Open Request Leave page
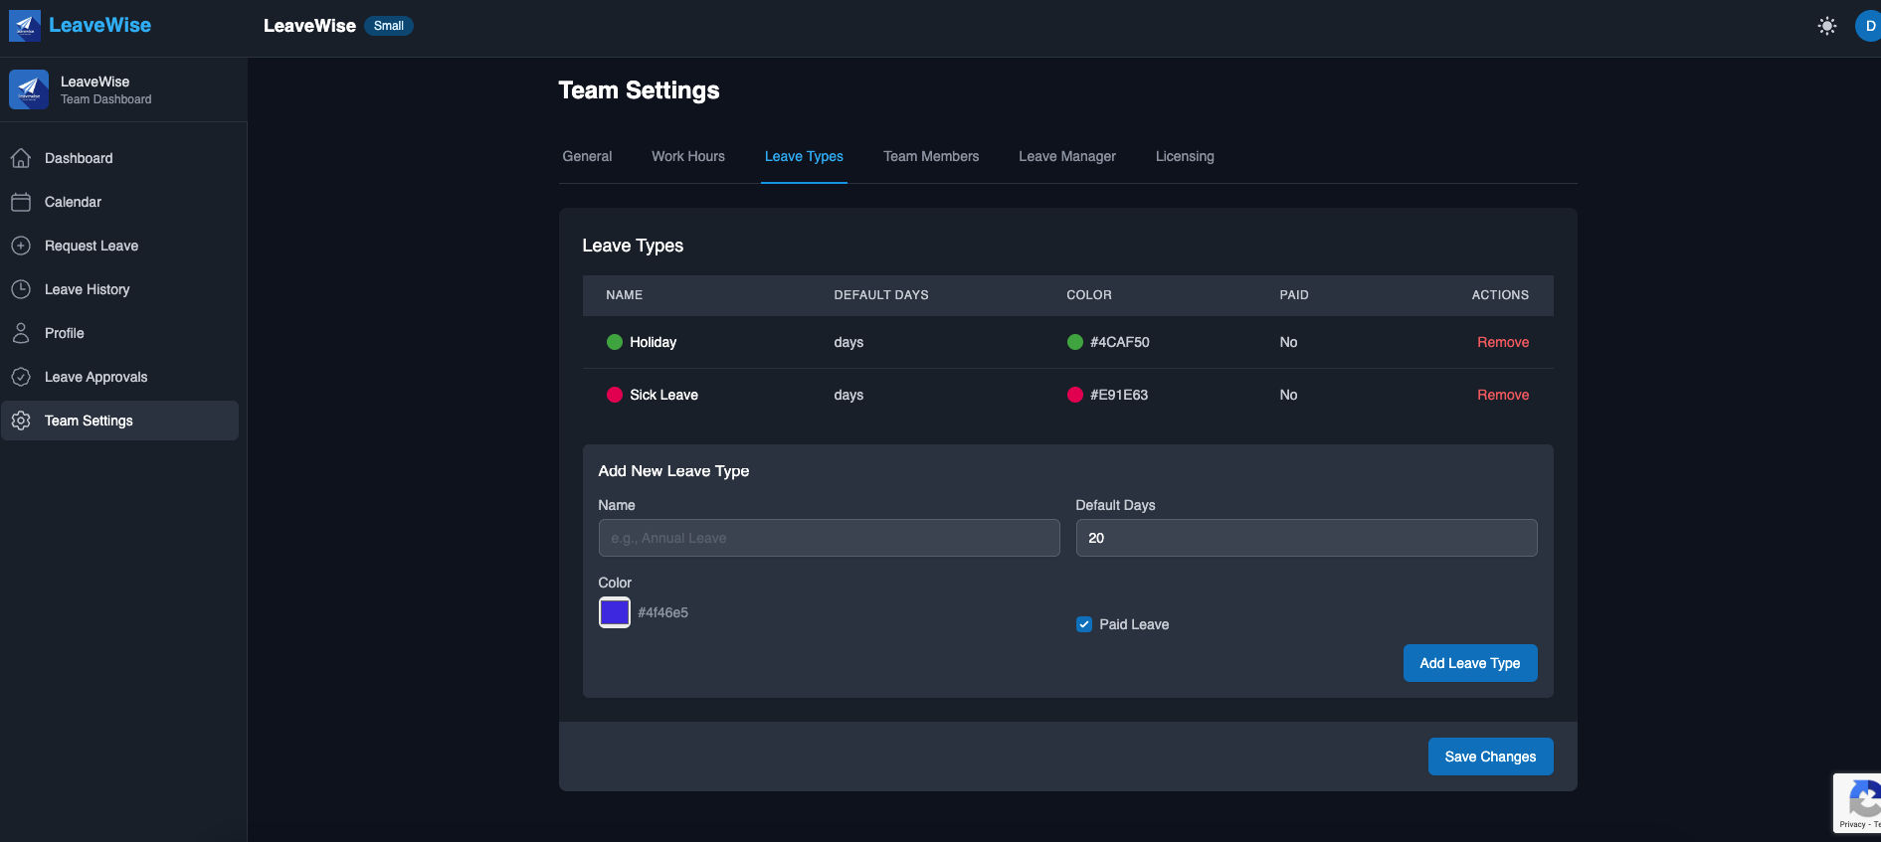 click(119, 246)
